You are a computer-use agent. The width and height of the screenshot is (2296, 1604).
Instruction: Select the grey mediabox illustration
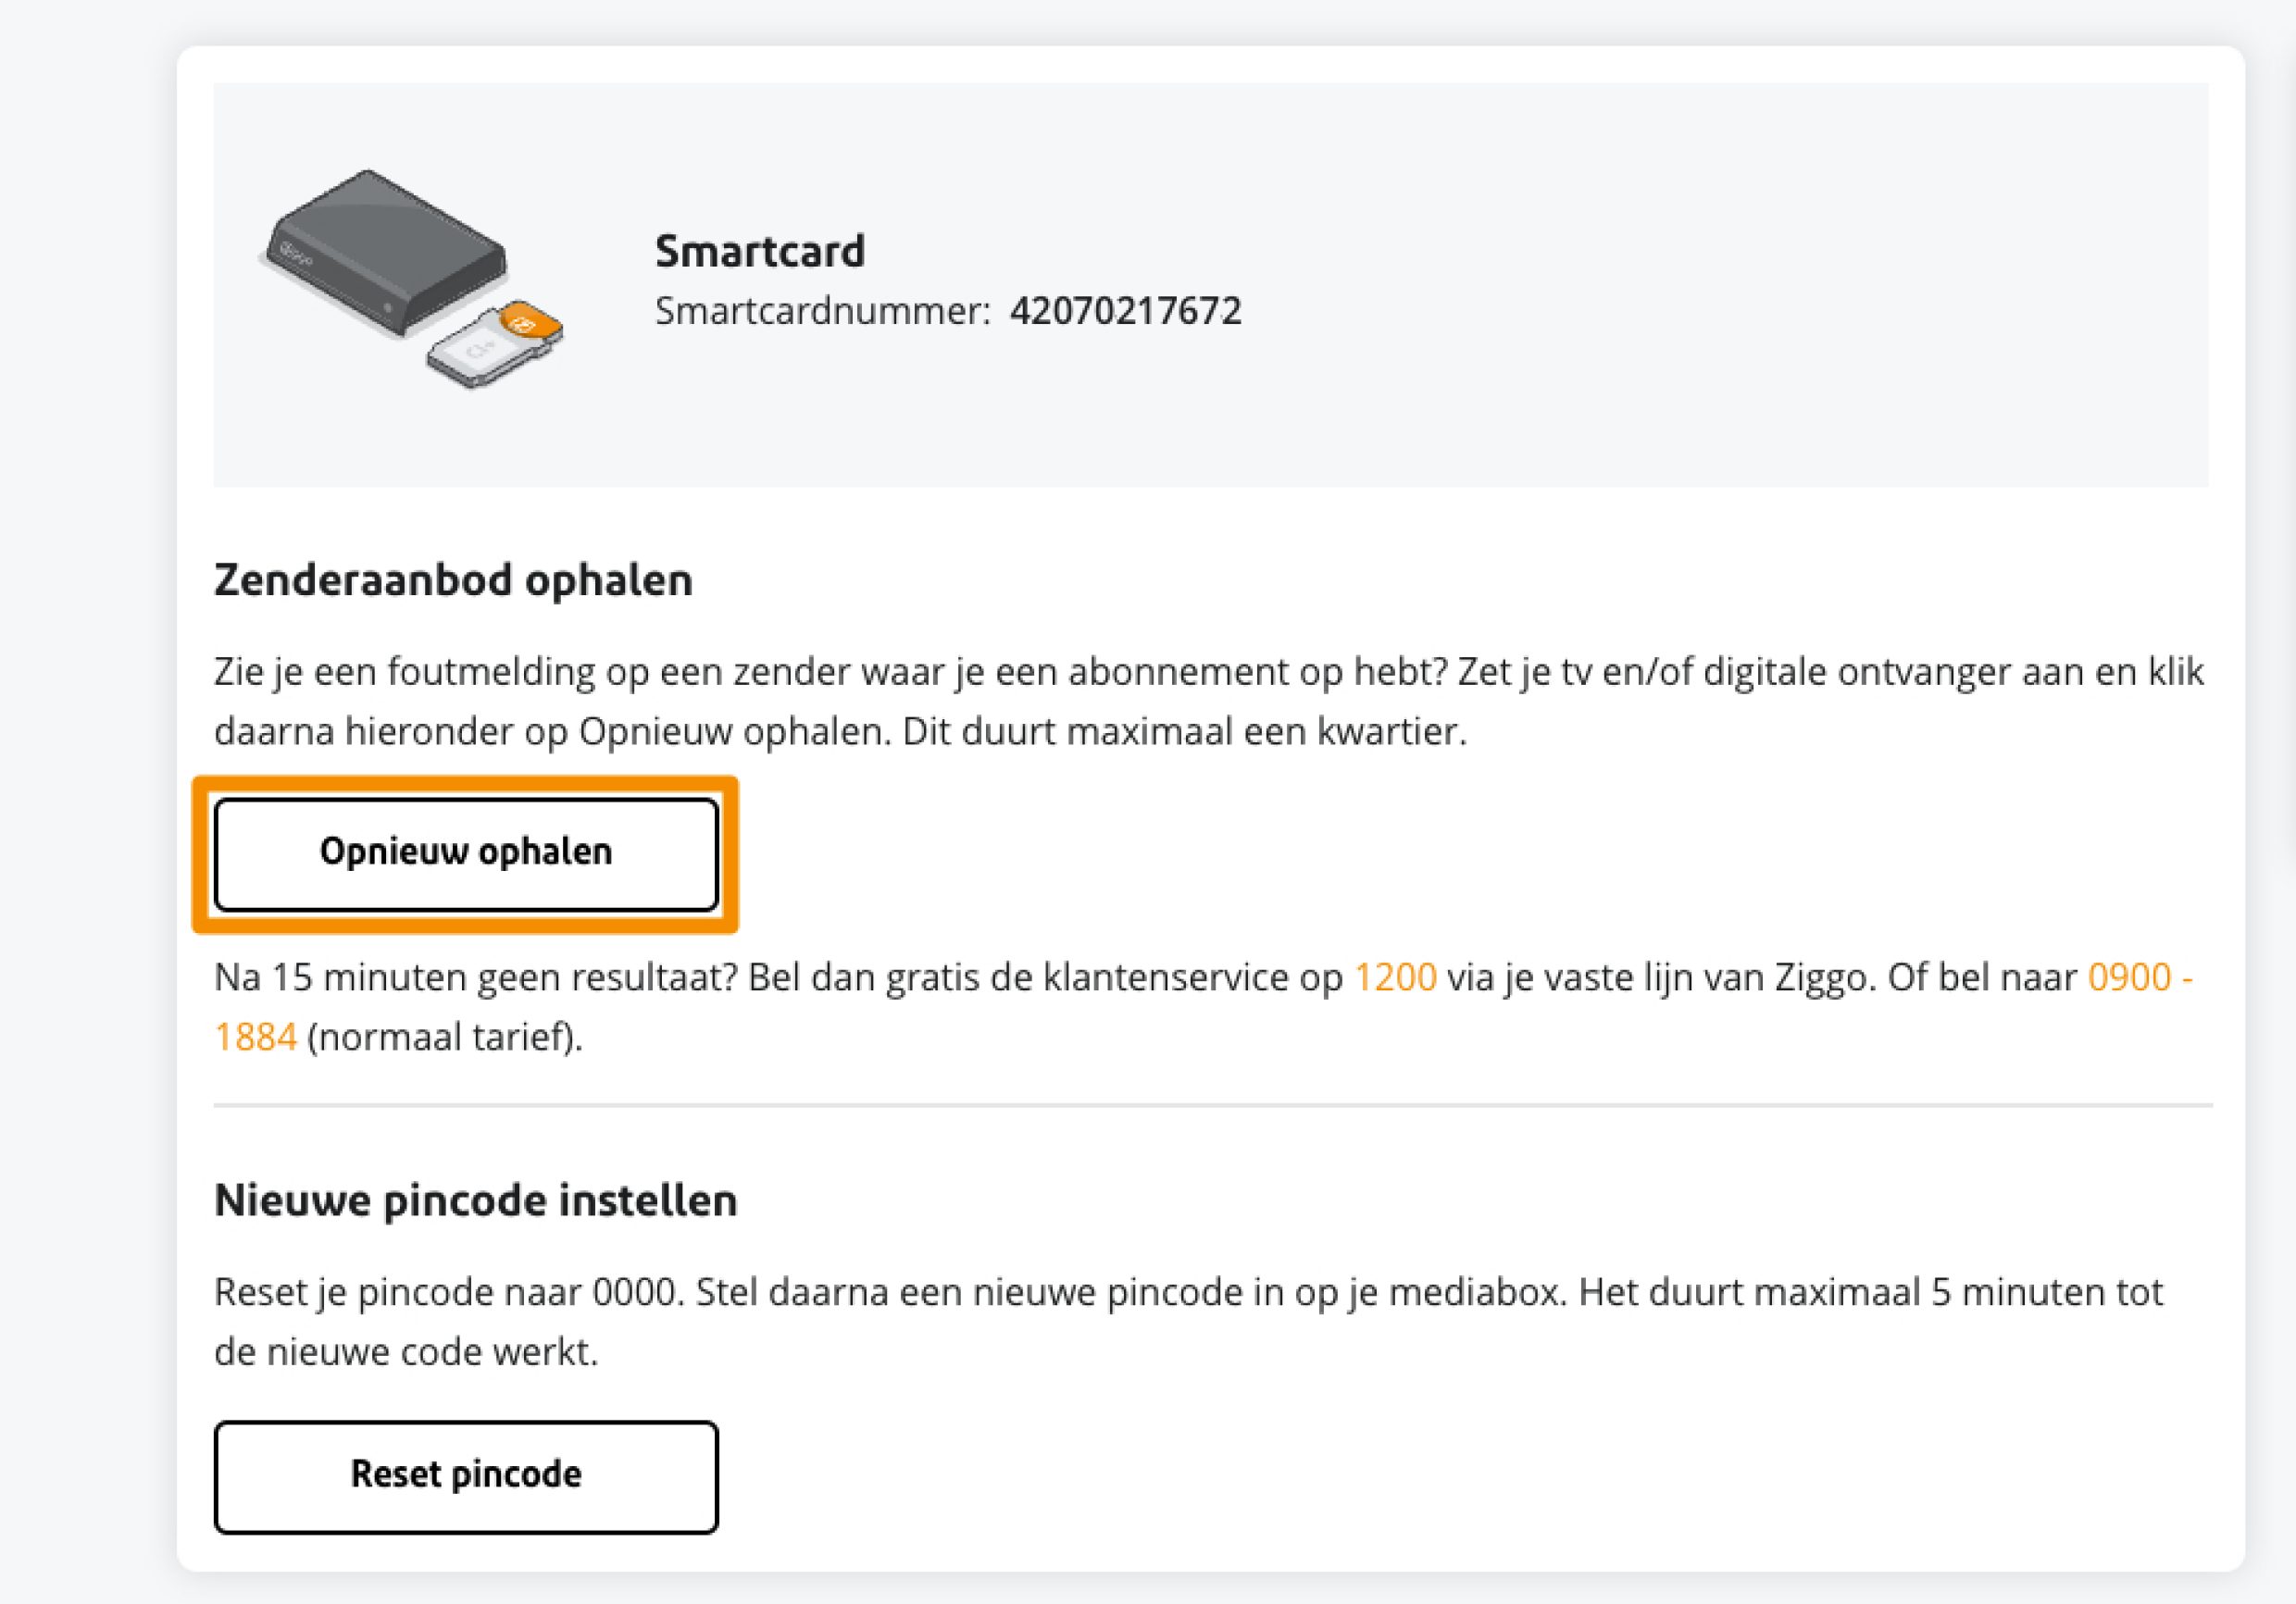coord(385,254)
